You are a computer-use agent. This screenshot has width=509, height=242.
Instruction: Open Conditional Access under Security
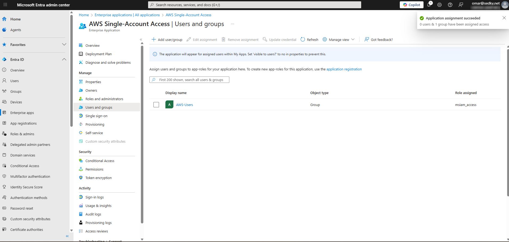(100, 161)
